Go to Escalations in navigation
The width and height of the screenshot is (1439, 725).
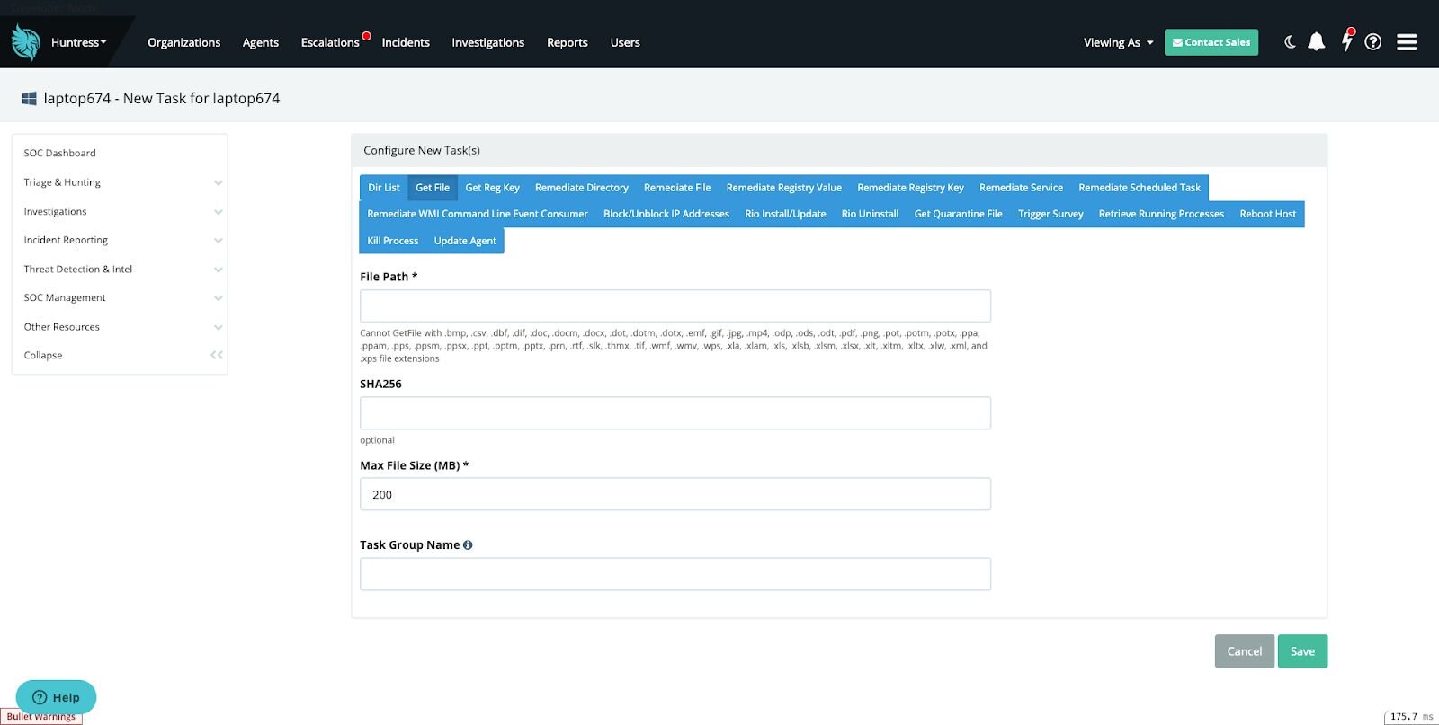(330, 42)
